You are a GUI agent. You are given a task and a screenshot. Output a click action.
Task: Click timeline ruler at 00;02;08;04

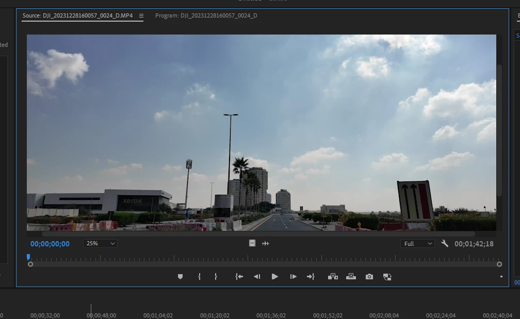click(x=384, y=315)
